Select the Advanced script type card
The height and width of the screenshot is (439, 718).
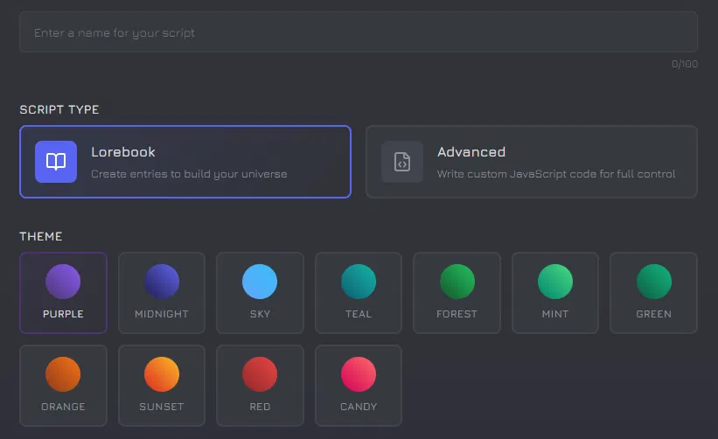531,162
